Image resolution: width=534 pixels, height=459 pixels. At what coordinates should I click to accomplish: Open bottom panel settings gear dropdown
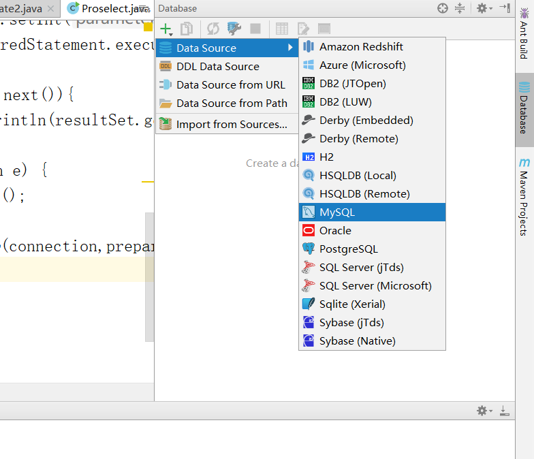pyautogui.click(x=484, y=411)
